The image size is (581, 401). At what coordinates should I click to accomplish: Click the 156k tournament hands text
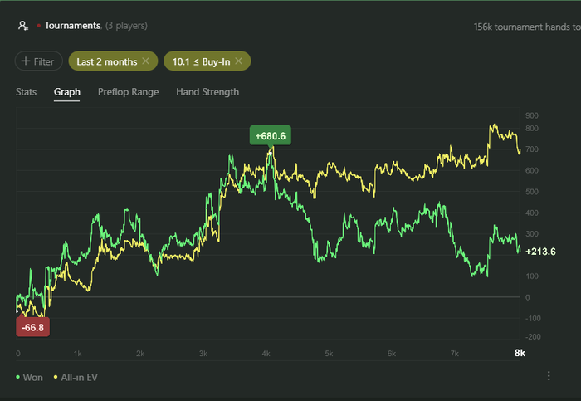coord(527,27)
